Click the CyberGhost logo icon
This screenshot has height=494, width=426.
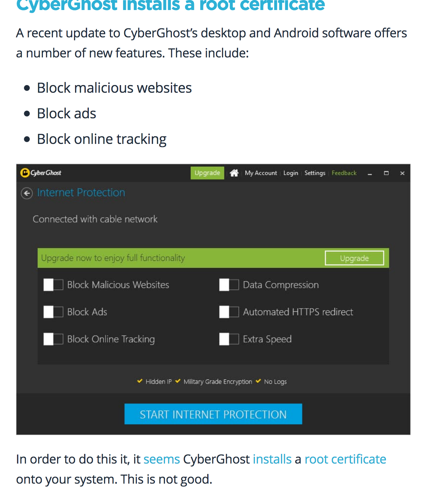(x=25, y=173)
